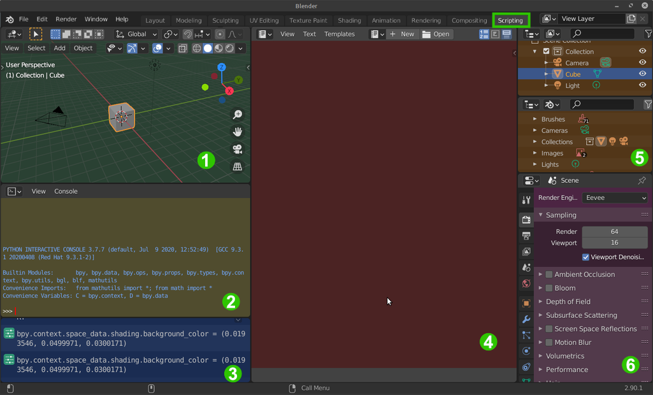653x395 pixels.
Task: Click the pan hand icon in viewport
Action: [238, 132]
